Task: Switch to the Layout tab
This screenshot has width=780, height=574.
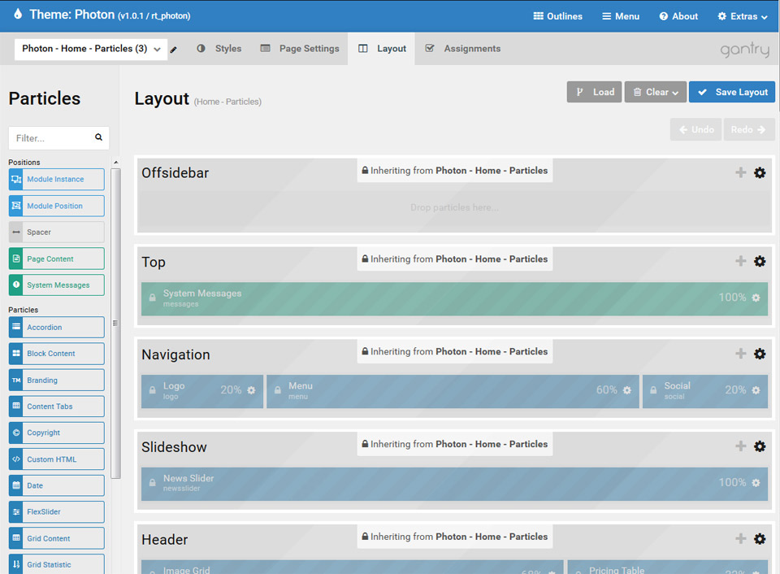Action: coord(382,49)
